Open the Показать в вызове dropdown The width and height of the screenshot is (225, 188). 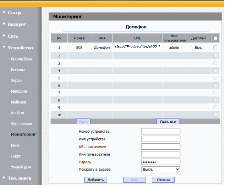coord(161,169)
